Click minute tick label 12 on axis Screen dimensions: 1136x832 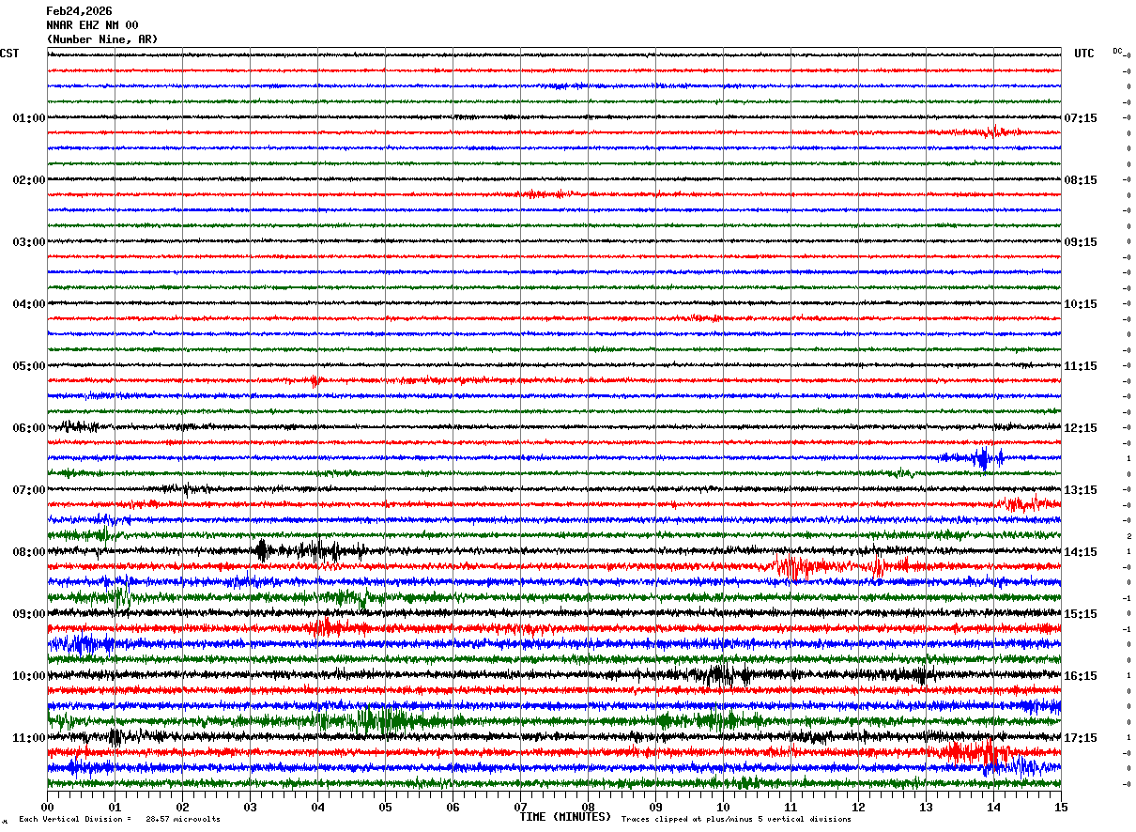click(x=858, y=807)
